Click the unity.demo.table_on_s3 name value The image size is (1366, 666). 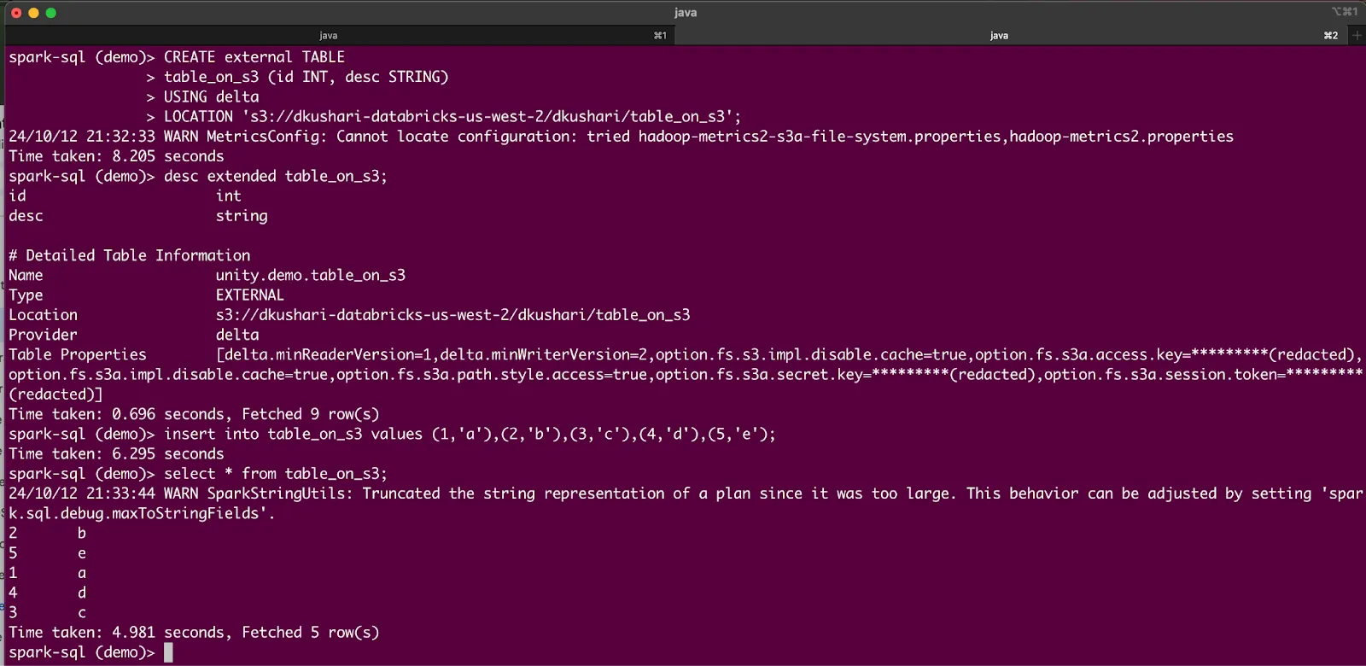pos(310,275)
